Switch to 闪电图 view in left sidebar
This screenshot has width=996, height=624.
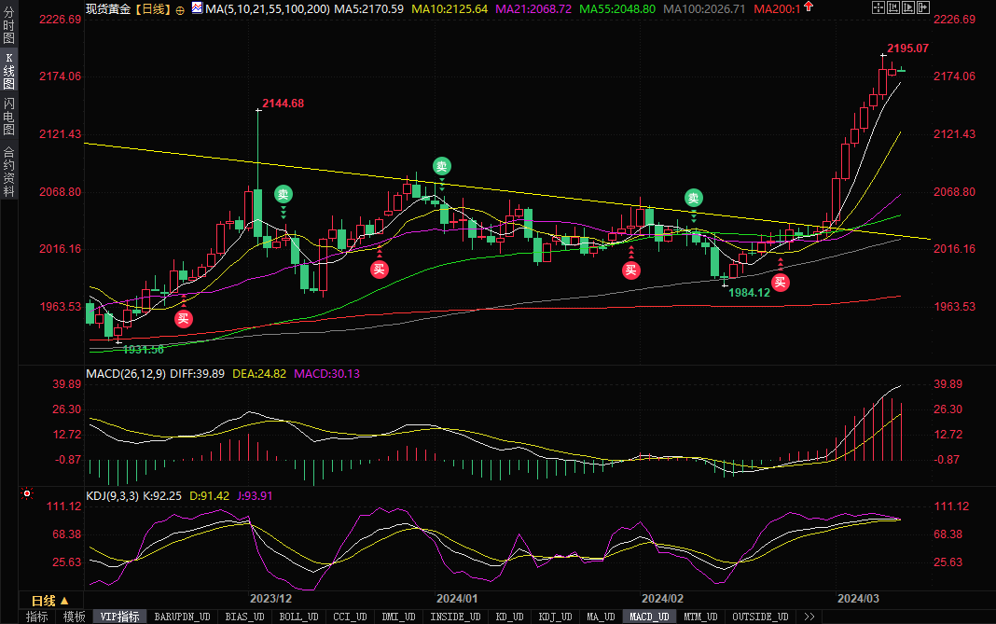coord(9,116)
